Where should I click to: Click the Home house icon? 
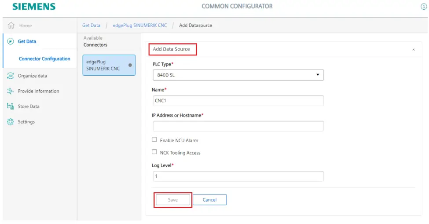(11, 26)
